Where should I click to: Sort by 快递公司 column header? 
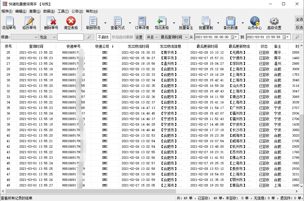pos(105,46)
